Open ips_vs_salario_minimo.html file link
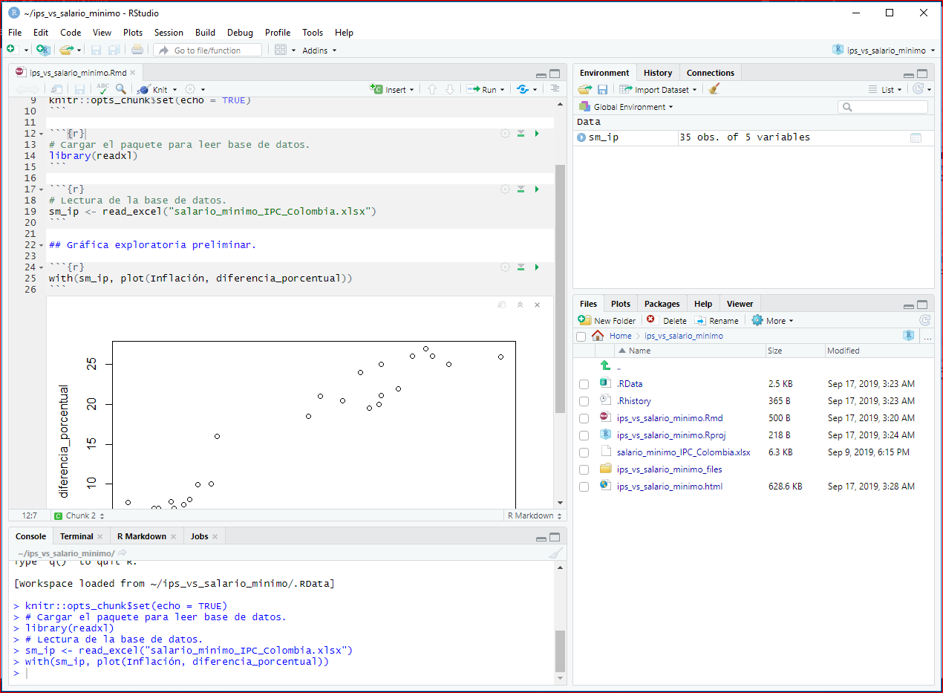943x693 pixels. 670,487
